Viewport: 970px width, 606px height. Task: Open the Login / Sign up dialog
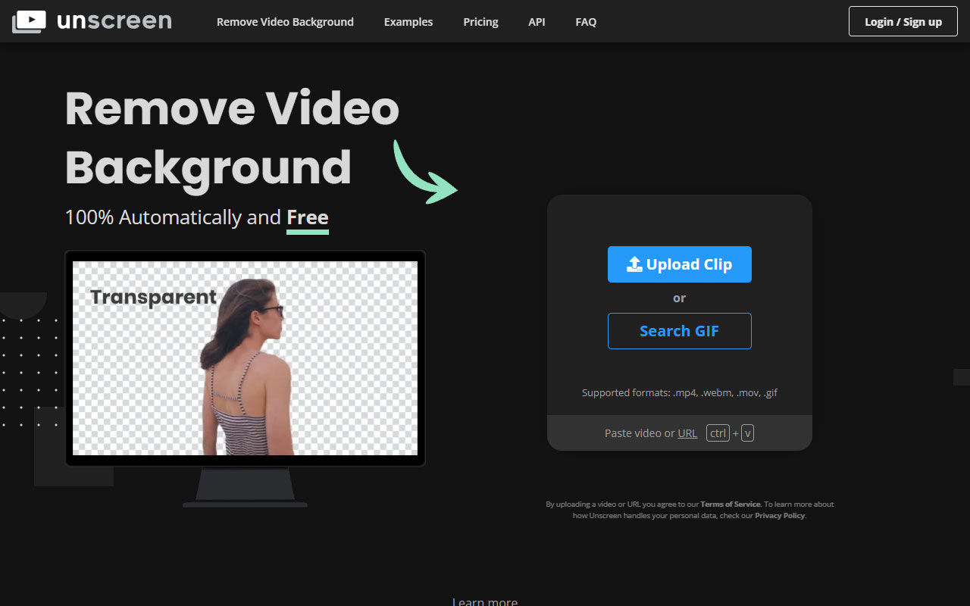pos(903,21)
